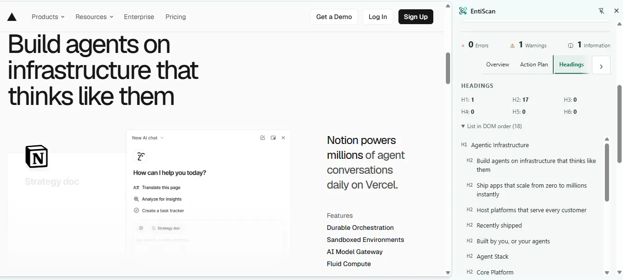
Task: Open the Resources dropdown menu
Action: [94, 17]
